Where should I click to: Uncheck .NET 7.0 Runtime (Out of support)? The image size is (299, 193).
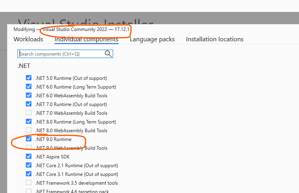(x=29, y=104)
